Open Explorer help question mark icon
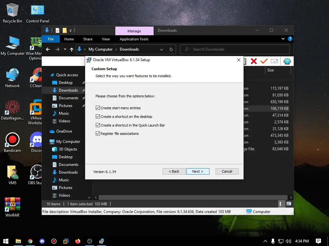The height and width of the screenshot is (246, 329). pos(290,39)
